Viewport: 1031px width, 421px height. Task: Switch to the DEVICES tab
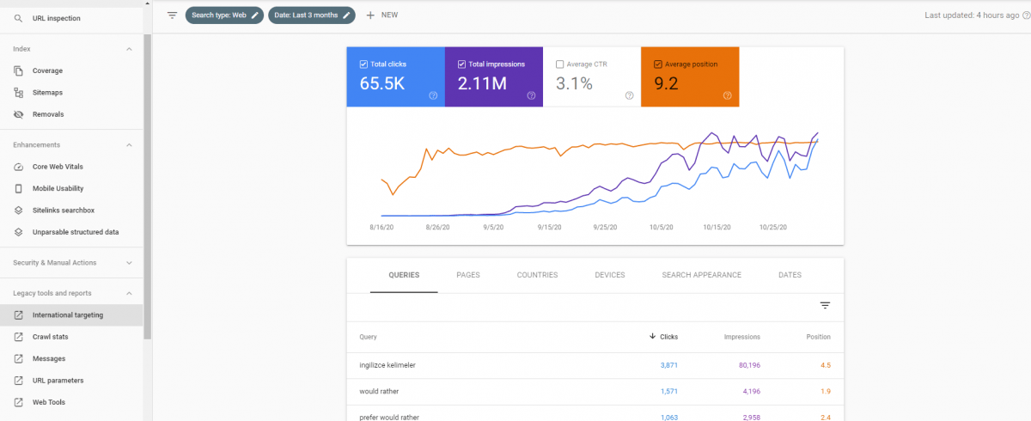pos(610,275)
